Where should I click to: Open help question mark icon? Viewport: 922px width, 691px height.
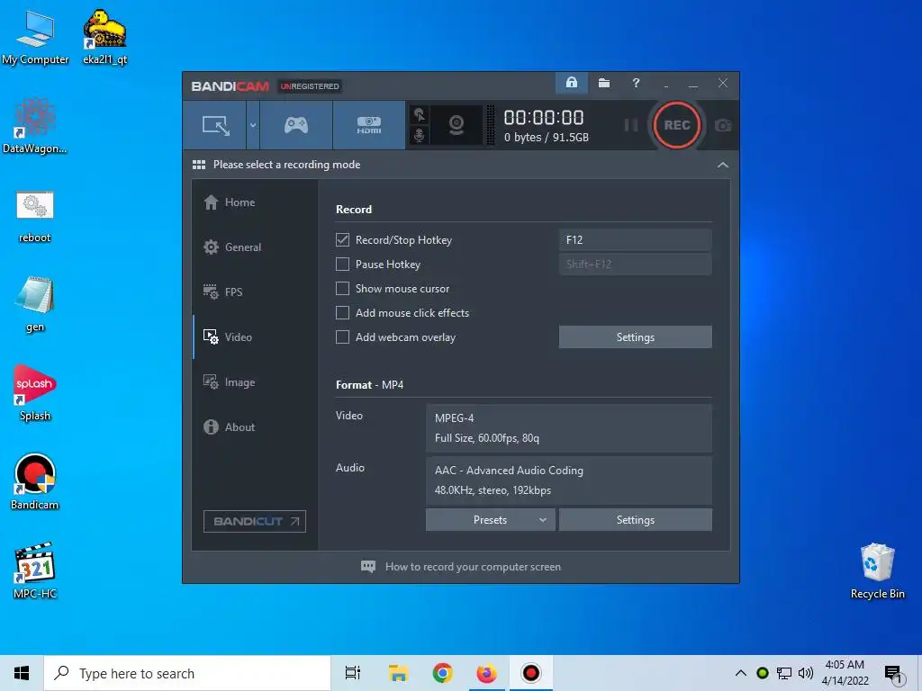tap(636, 83)
